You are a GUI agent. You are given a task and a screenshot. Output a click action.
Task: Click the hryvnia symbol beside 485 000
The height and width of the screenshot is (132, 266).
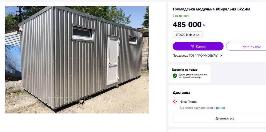coord(204,26)
